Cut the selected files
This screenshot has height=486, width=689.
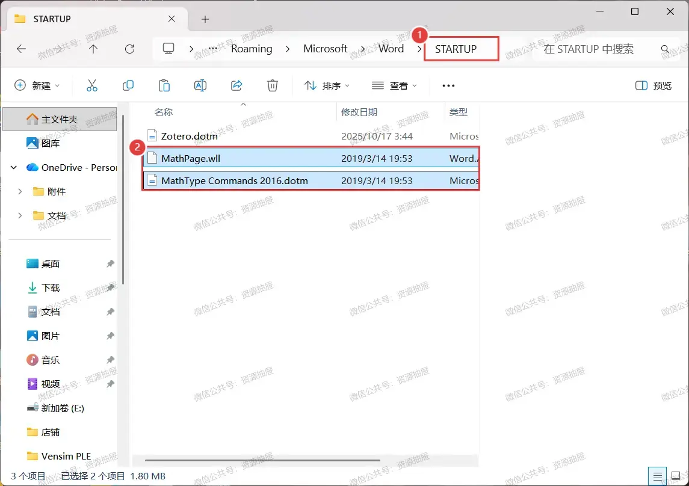tap(92, 85)
